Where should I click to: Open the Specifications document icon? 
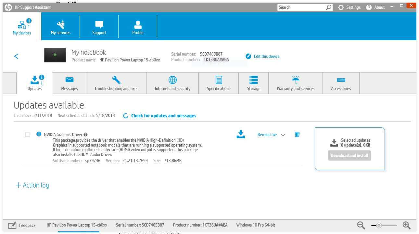pyautogui.click(x=219, y=80)
